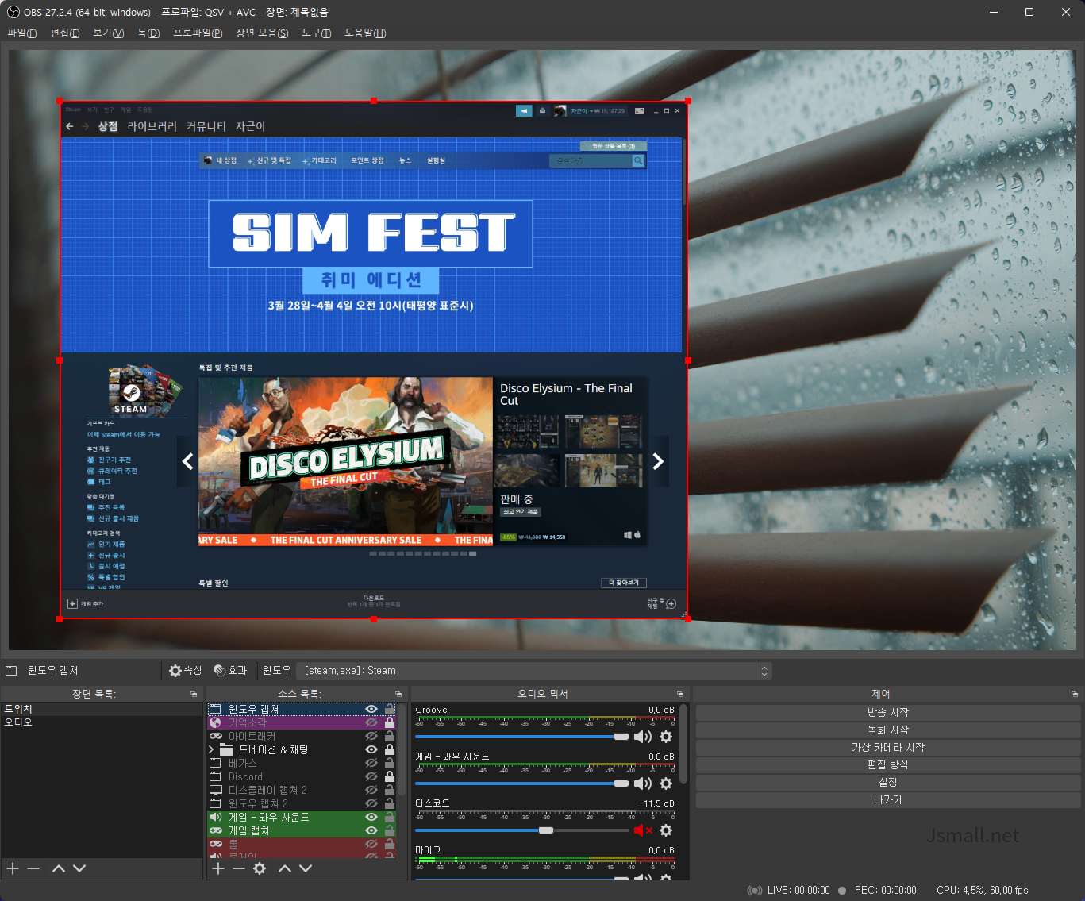The height and width of the screenshot is (901, 1085).
Task: Open the 도구 menu
Action: [317, 33]
